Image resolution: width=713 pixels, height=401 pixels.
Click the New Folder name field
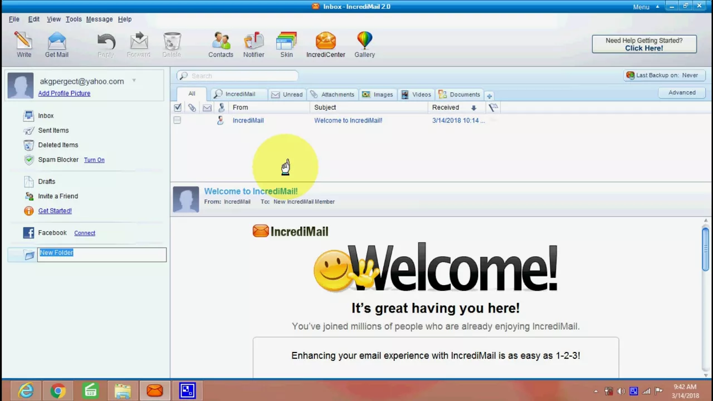(102, 255)
